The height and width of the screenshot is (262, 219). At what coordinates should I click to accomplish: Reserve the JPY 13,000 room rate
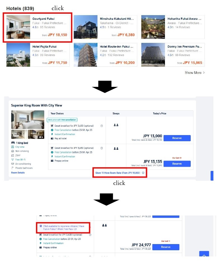coord(177,138)
